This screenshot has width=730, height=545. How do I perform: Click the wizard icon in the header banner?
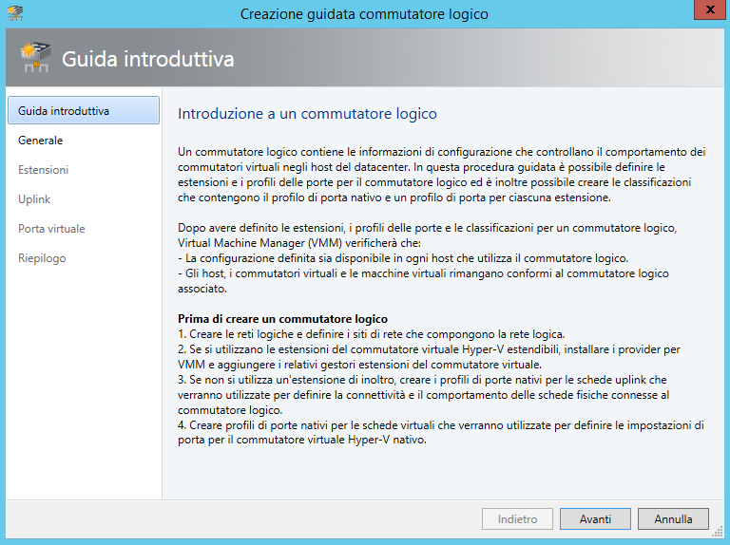click(x=35, y=58)
